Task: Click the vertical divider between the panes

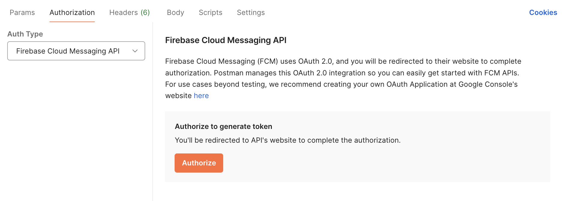Action: [153, 120]
